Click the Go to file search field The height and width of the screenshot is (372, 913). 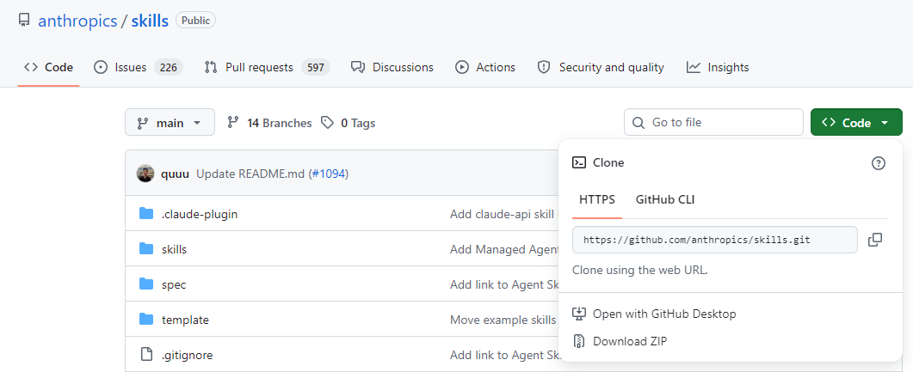(713, 122)
